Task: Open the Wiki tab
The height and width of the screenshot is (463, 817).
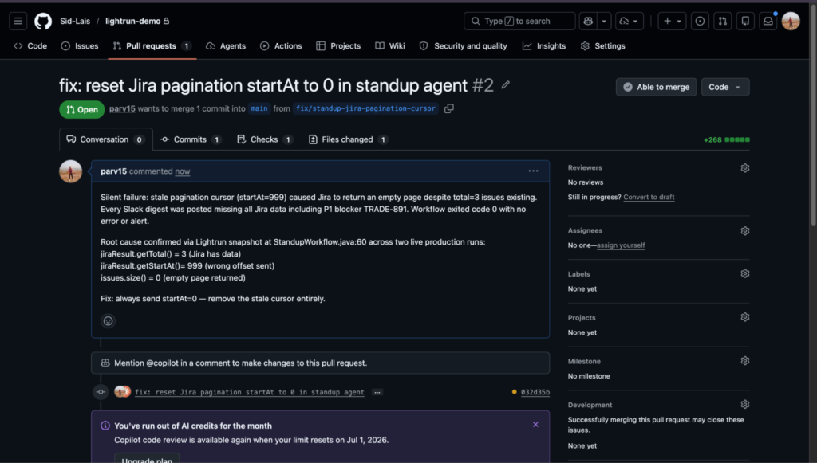Action: click(389, 45)
